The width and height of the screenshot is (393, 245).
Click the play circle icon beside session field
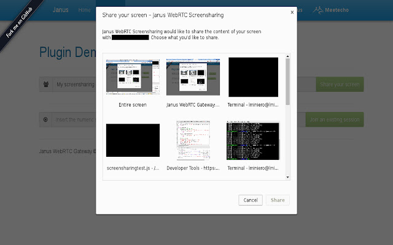pyautogui.click(x=45, y=119)
